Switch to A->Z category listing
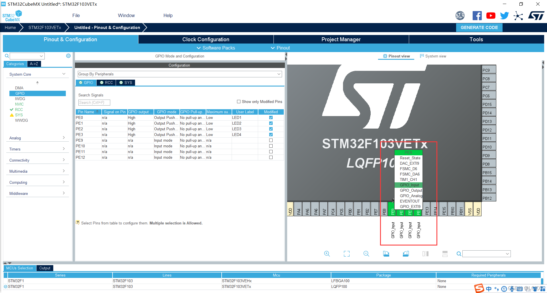547x293 pixels. (x=34, y=64)
